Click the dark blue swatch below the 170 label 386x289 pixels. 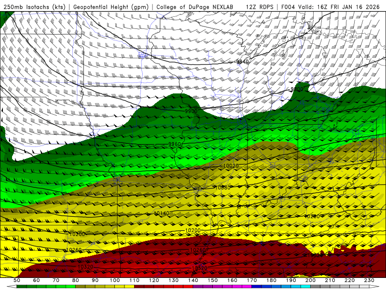click(257, 287)
